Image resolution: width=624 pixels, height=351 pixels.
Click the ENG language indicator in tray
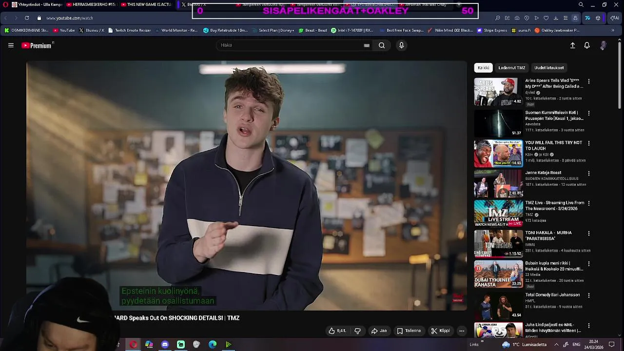click(x=576, y=344)
